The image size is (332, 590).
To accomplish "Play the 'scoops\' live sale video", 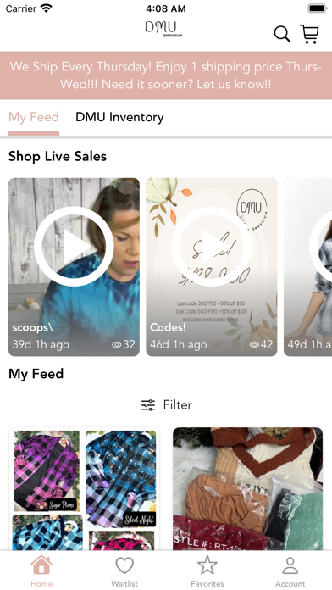I will (74, 246).
